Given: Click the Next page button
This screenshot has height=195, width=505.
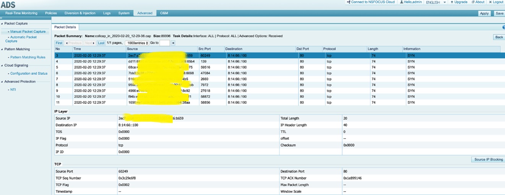Looking at the screenshot, I should click(89, 43).
